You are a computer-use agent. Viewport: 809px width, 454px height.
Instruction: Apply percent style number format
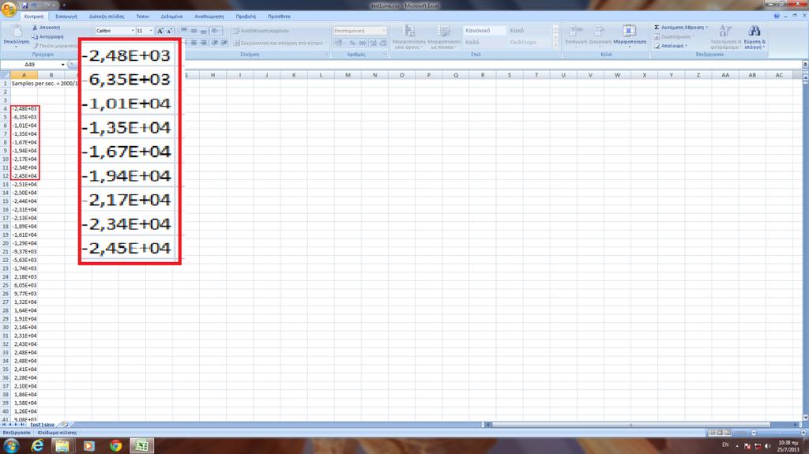click(352, 43)
